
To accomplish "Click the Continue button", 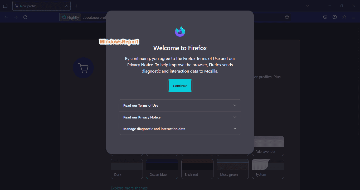I will click(x=180, y=86).
